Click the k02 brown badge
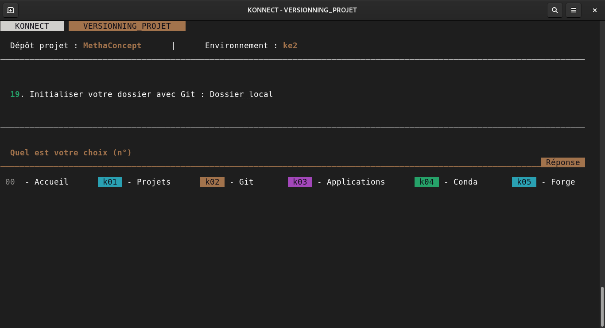605x328 pixels. tap(212, 182)
